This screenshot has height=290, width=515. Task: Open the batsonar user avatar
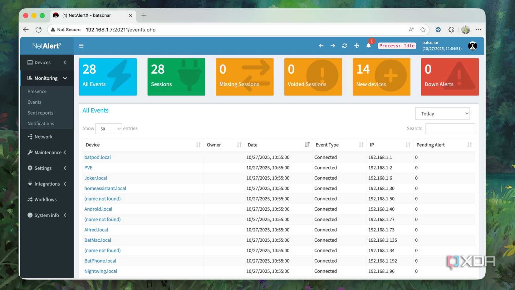[473, 46]
